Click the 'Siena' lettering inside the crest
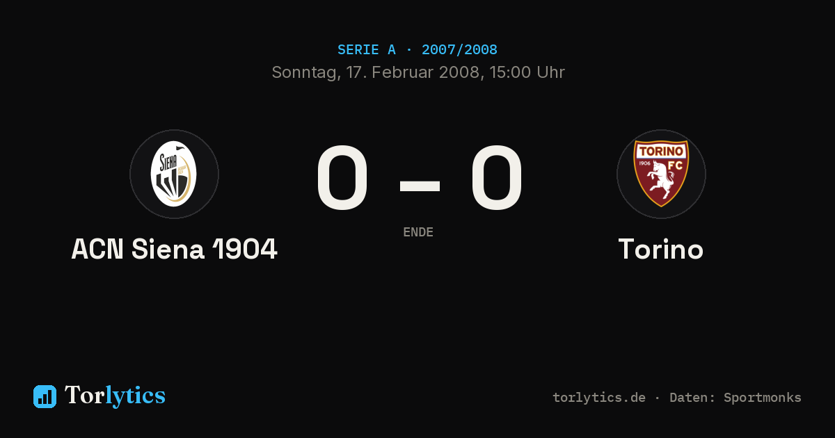The image size is (835, 438). click(168, 162)
